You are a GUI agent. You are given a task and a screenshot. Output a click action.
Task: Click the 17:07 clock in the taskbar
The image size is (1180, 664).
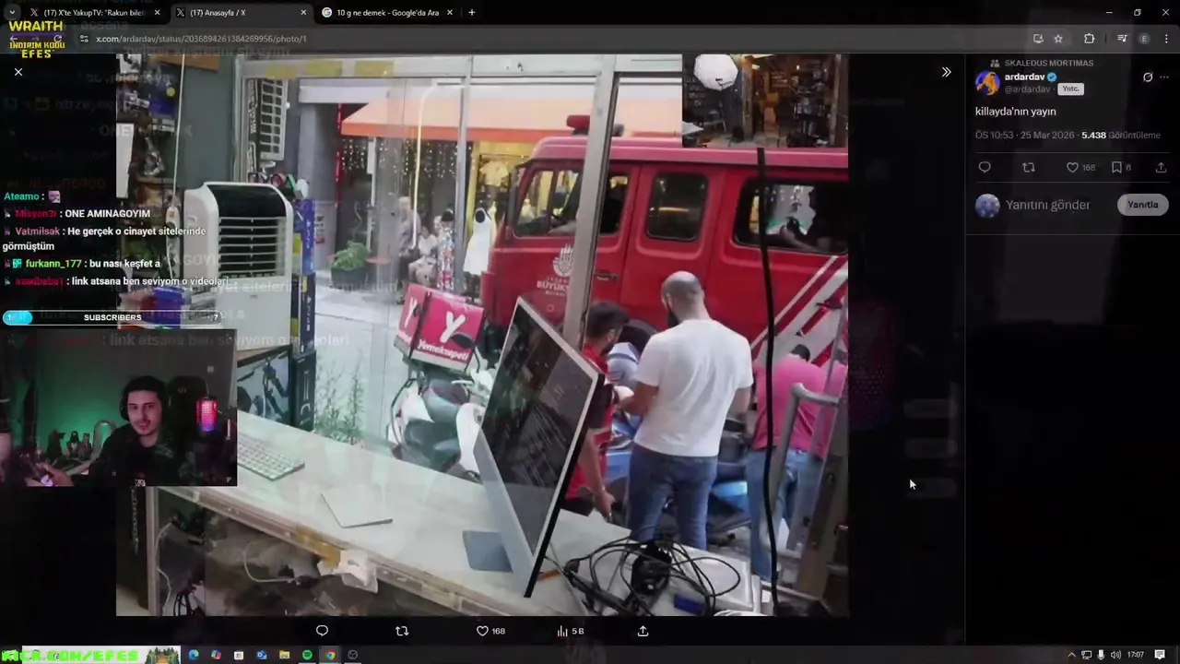[1136, 655]
